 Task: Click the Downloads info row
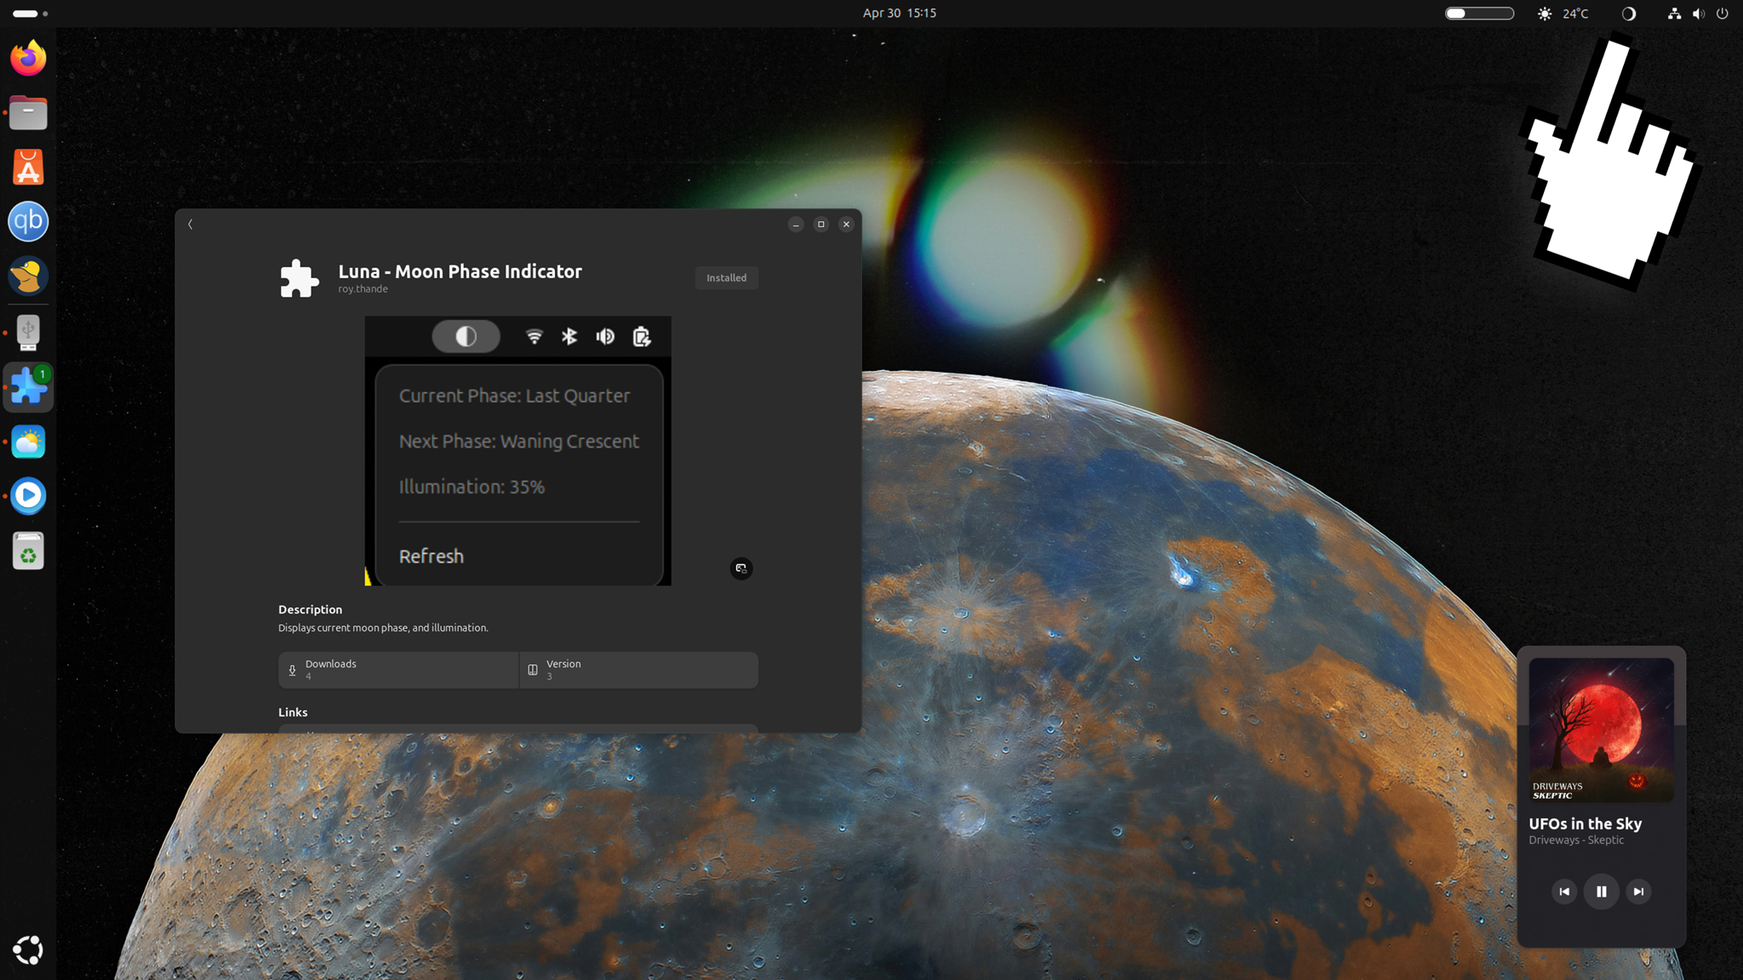tap(398, 670)
